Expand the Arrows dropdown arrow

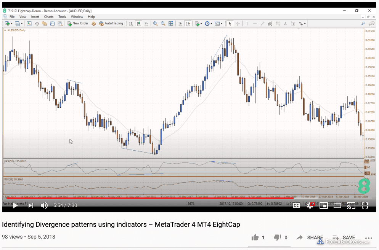click(x=305, y=24)
